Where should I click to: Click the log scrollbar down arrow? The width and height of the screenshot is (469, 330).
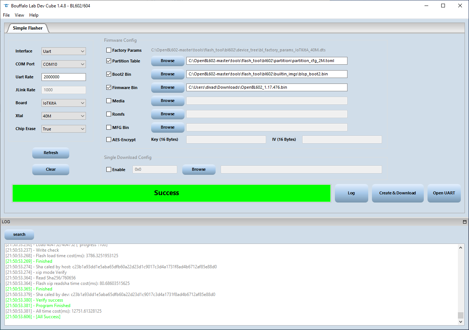tap(460, 322)
